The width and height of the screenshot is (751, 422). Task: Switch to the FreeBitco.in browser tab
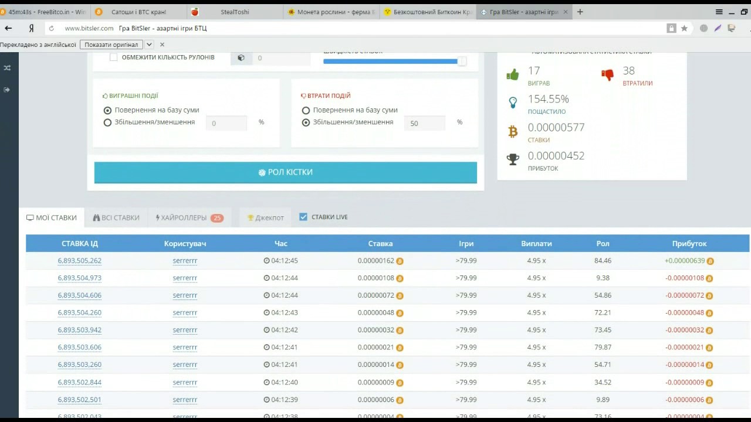[44, 12]
